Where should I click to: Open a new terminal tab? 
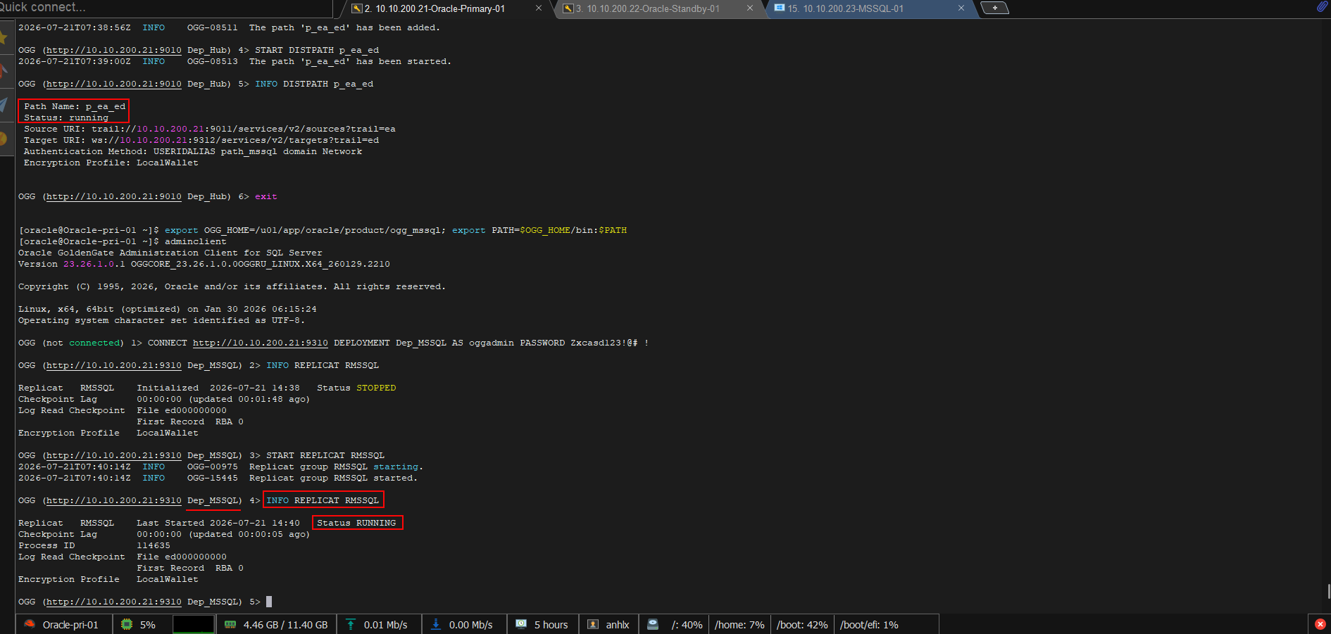(994, 8)
